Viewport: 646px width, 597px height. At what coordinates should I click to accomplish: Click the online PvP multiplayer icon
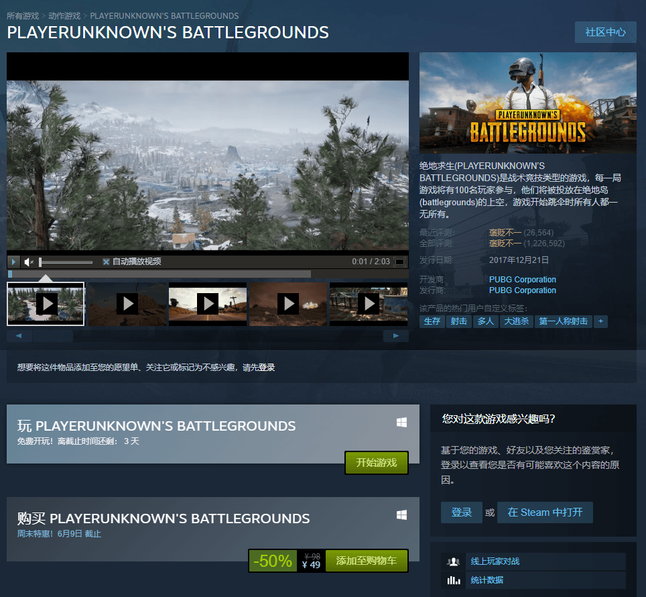(454, 561)
